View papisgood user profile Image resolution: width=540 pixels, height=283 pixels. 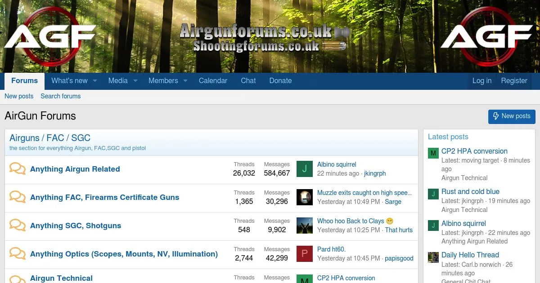(399, 258)
